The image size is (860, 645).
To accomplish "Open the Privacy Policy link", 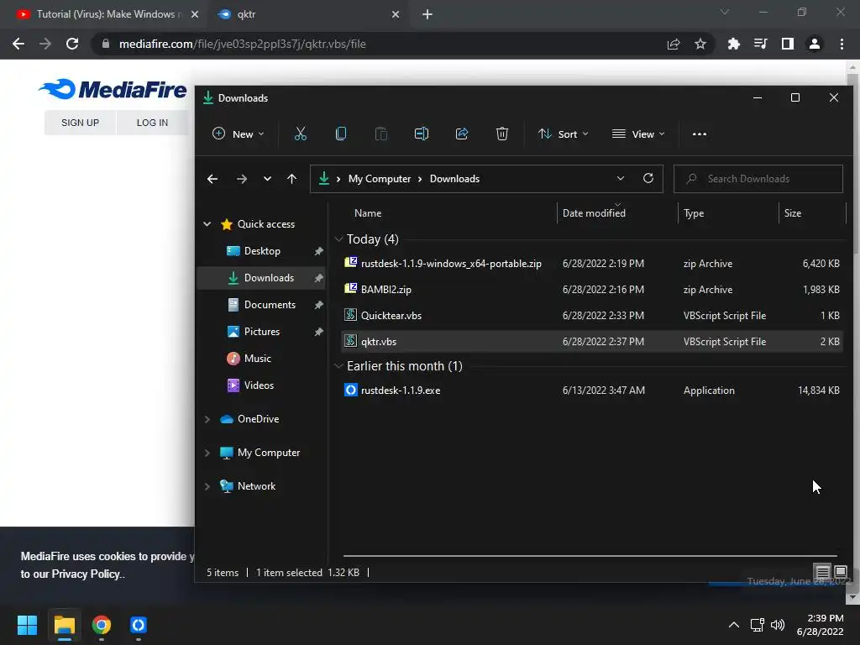I will [86, 574].
